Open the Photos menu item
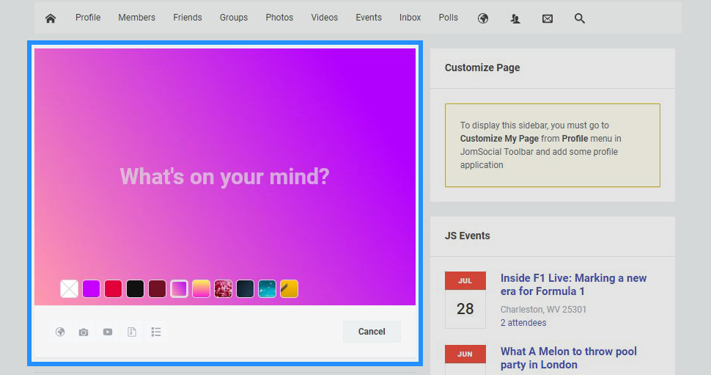 (279, 18)
